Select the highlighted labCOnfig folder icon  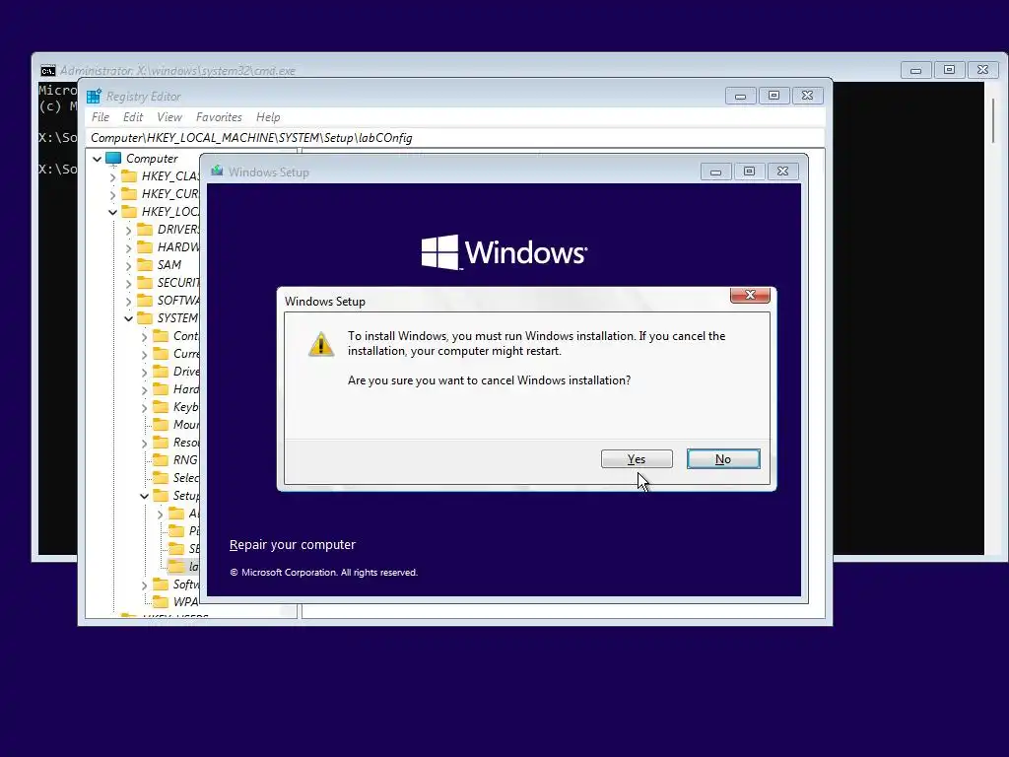coord(176,567)
